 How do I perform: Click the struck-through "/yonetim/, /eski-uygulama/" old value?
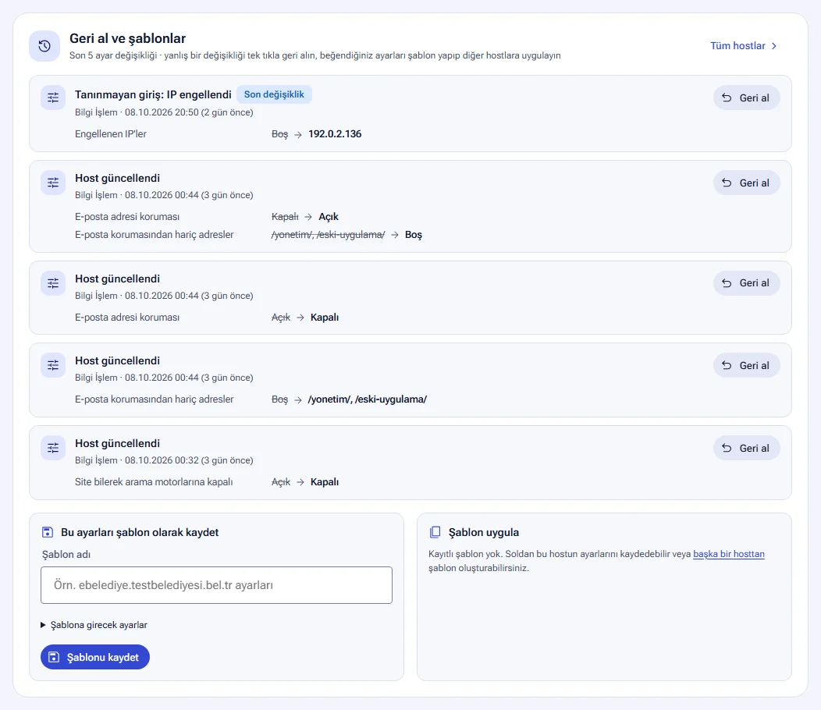[329, 235]
